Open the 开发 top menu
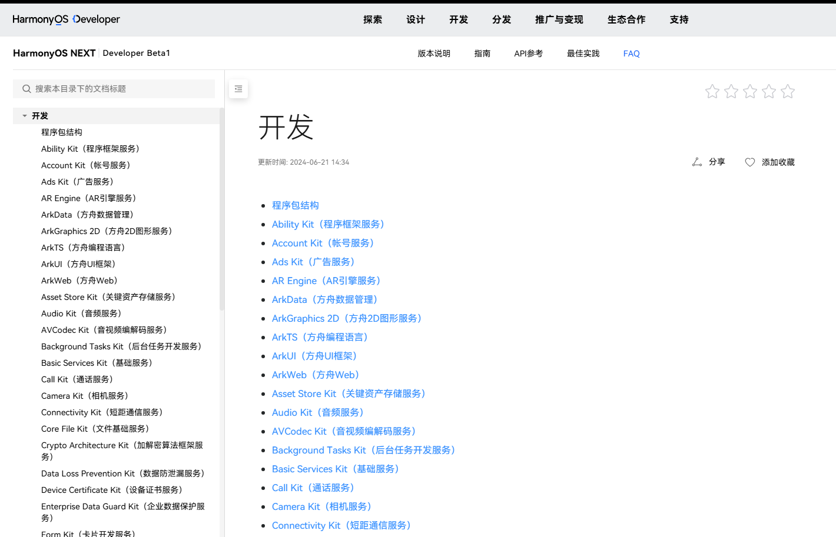 pos(459,19)
